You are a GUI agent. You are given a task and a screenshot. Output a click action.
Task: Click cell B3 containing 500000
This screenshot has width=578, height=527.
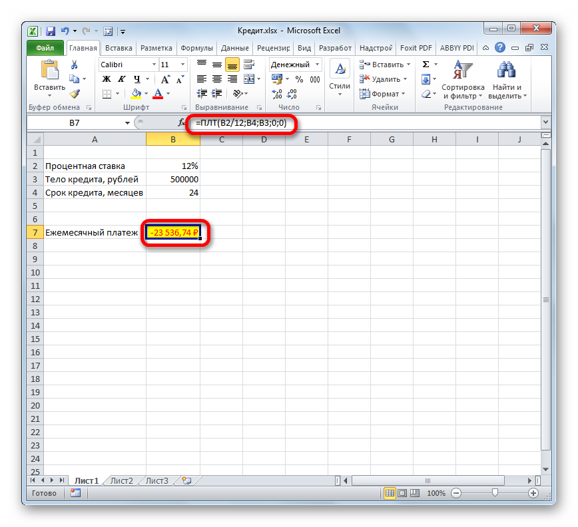coord(173,179)
